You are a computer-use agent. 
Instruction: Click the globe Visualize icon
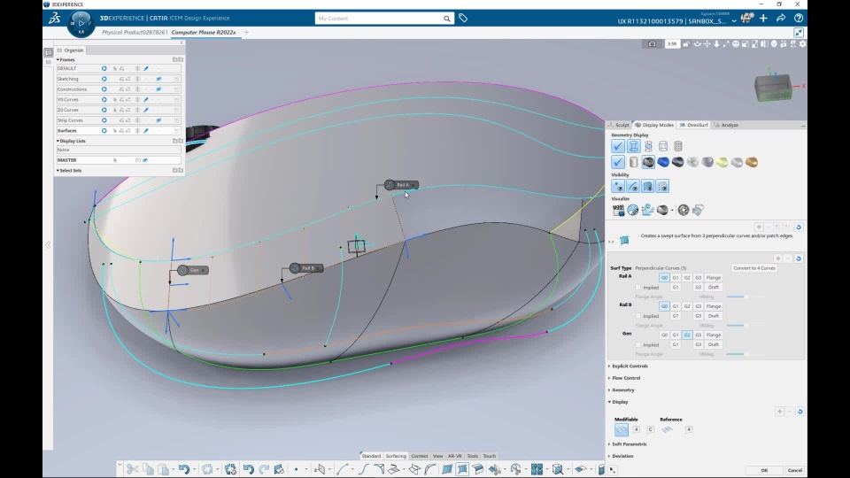pyautogui.click(x=632, y=211)
